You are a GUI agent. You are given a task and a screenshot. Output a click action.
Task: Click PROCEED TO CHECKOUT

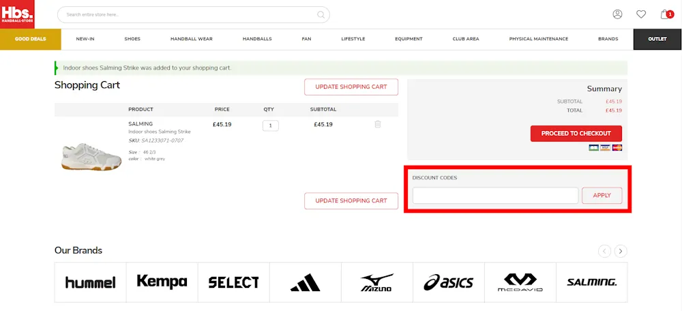(x=576, y=134)
